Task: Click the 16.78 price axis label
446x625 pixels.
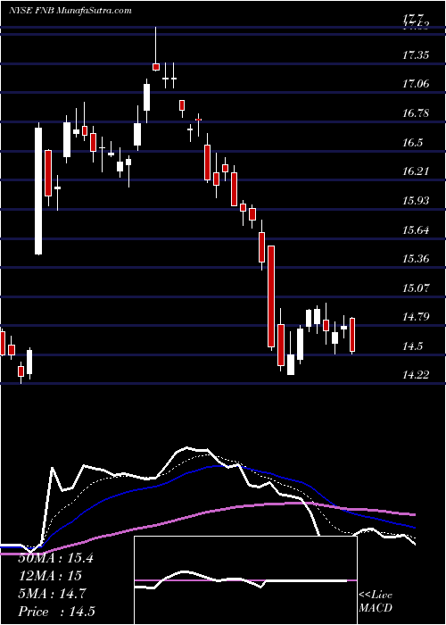Action: click(416, 113)
